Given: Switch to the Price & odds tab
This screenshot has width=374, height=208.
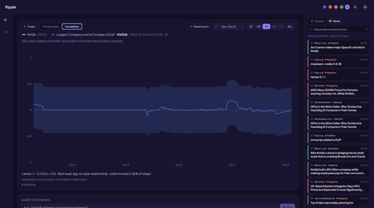Looking at the screenshot, I should click(51, 26).
